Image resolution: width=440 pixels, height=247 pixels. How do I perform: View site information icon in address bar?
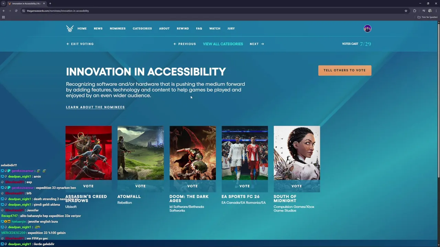pos(23,11)
